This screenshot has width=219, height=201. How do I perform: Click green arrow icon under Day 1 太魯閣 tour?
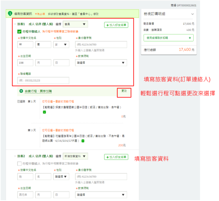44,112
